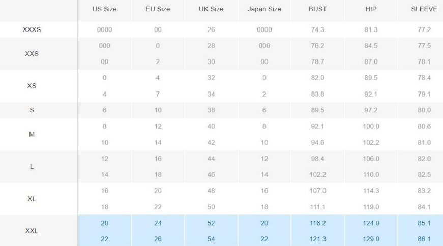
Task: Click bust value 116.2 in XXL row
Action: coord(317,223)
